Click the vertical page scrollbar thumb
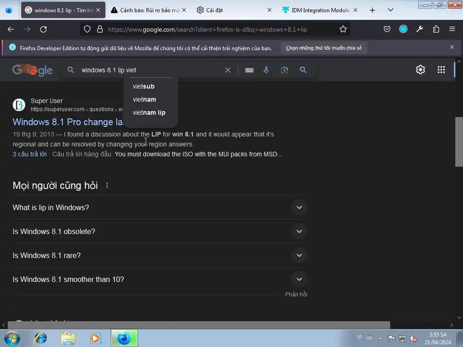Image resolution: width=463 pixels, height=347 pixels. click(459, 142)
